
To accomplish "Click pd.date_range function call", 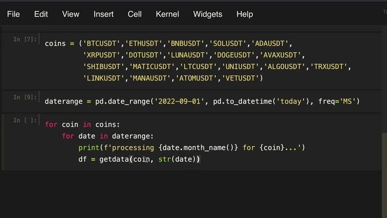I will (x=122, y=102).
